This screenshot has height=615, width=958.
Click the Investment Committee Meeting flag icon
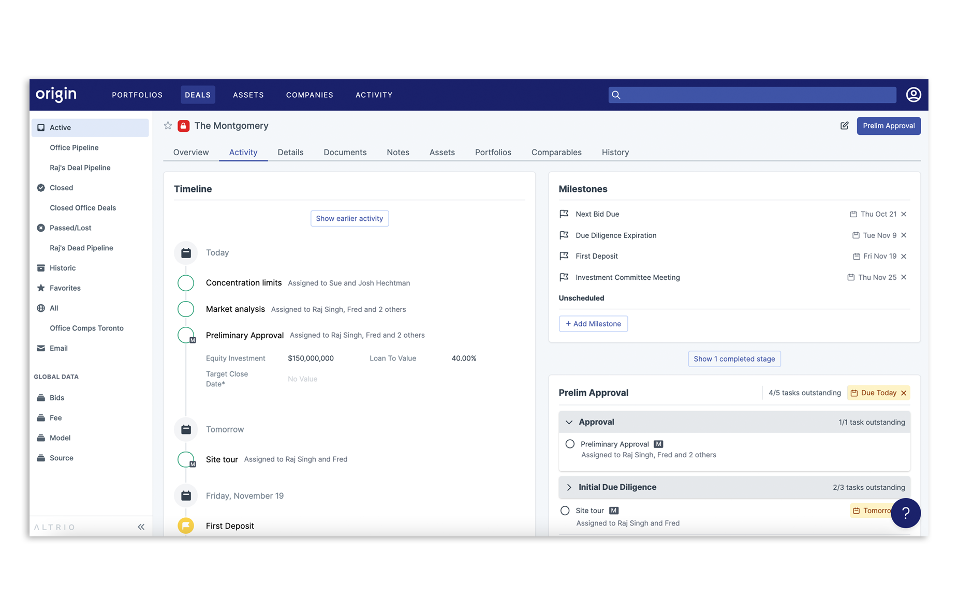(x=564, y=277)
